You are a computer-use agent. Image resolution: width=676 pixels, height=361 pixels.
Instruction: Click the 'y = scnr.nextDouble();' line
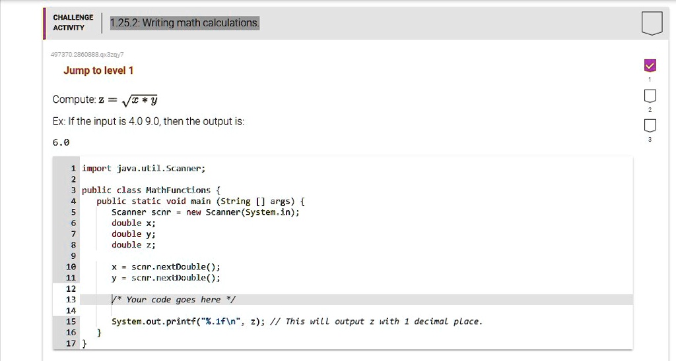(x=166, y=278)
